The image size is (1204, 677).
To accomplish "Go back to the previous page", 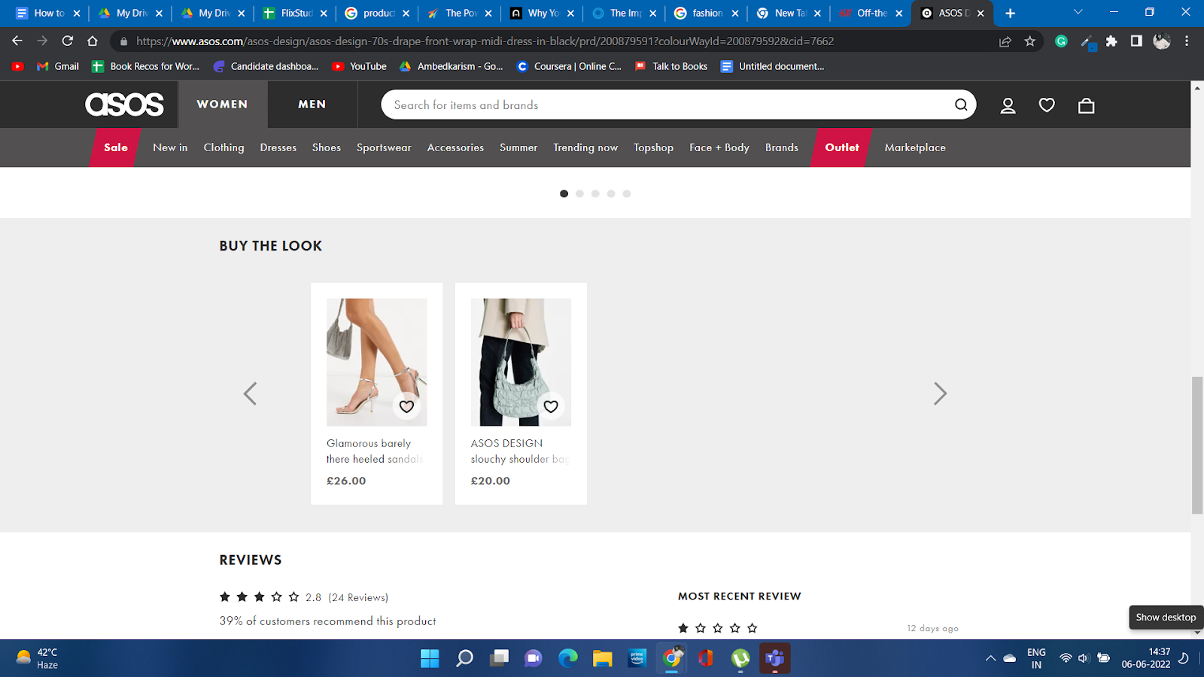I will pyautogui.click(x=17, y=41).
